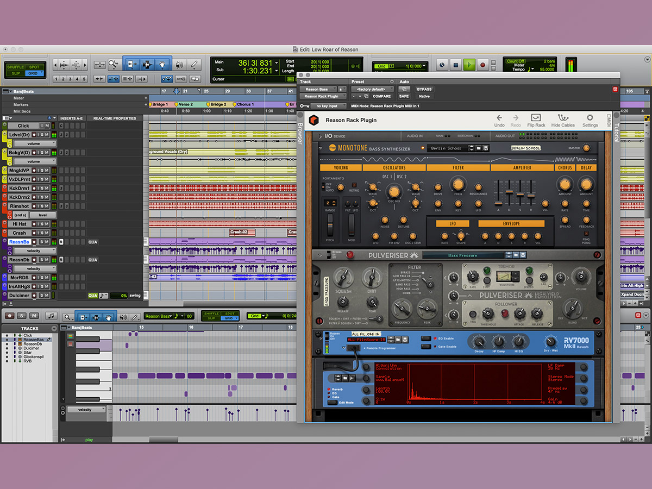Adjust the RV7000 Dry-Wet knob
This screenshot has height=489, width=652.
coord(550,341)
